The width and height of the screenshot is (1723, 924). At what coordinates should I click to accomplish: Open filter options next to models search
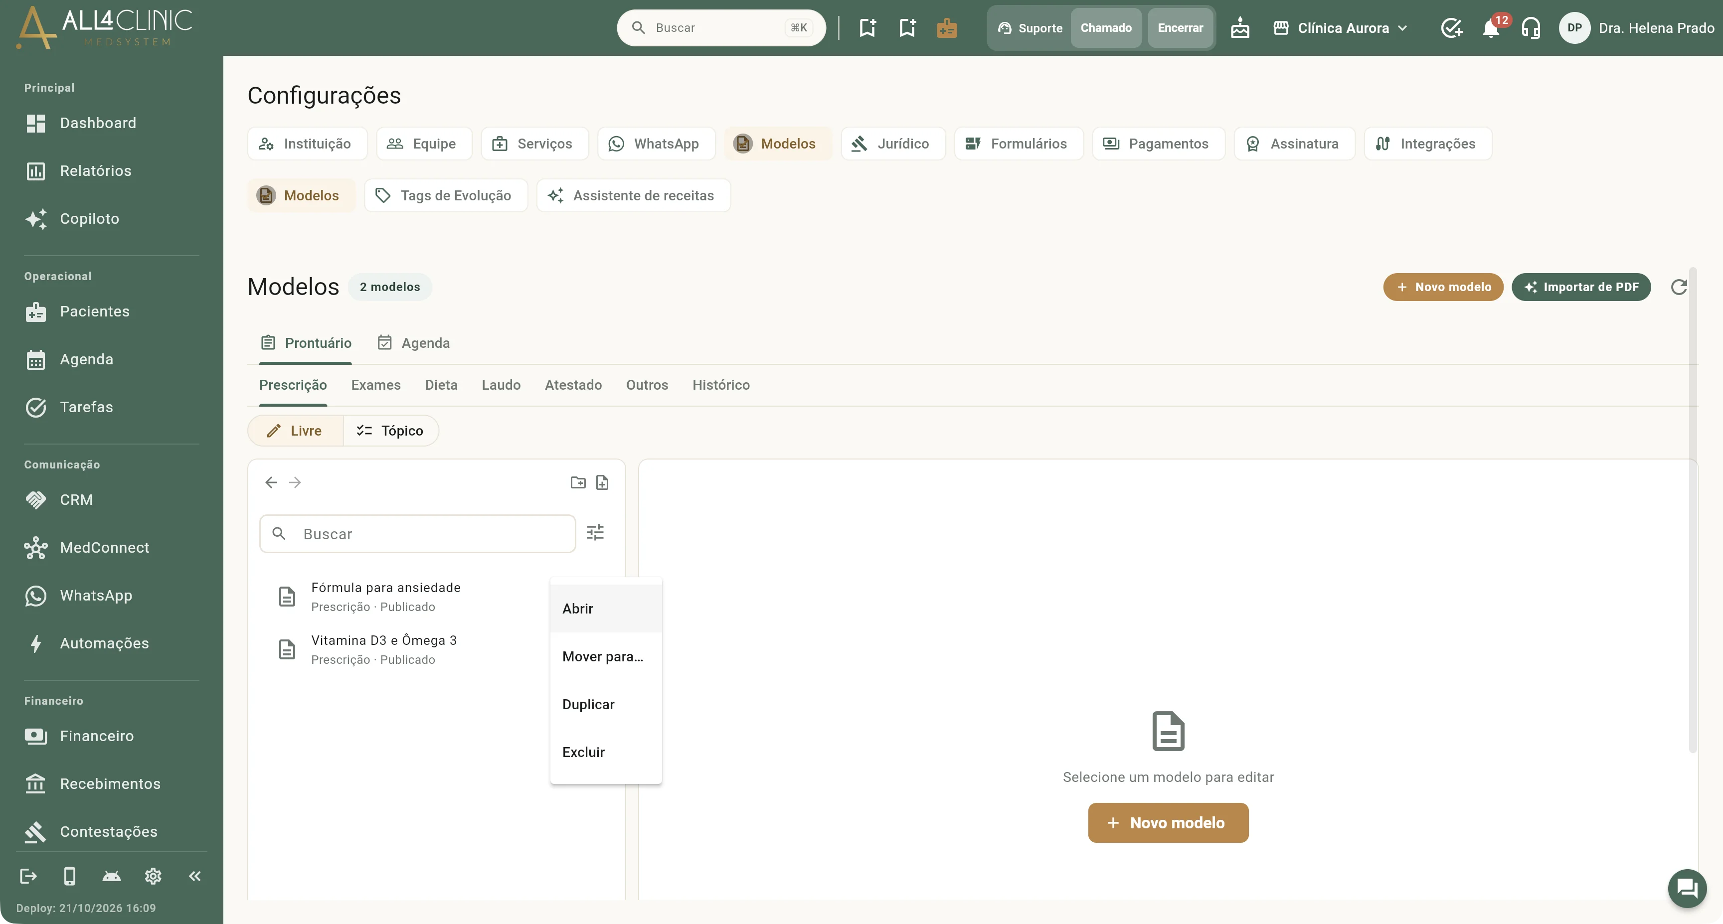click(x=595, y=533)
